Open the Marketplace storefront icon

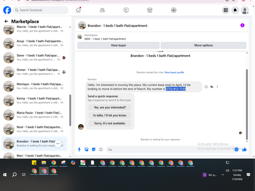150,10
